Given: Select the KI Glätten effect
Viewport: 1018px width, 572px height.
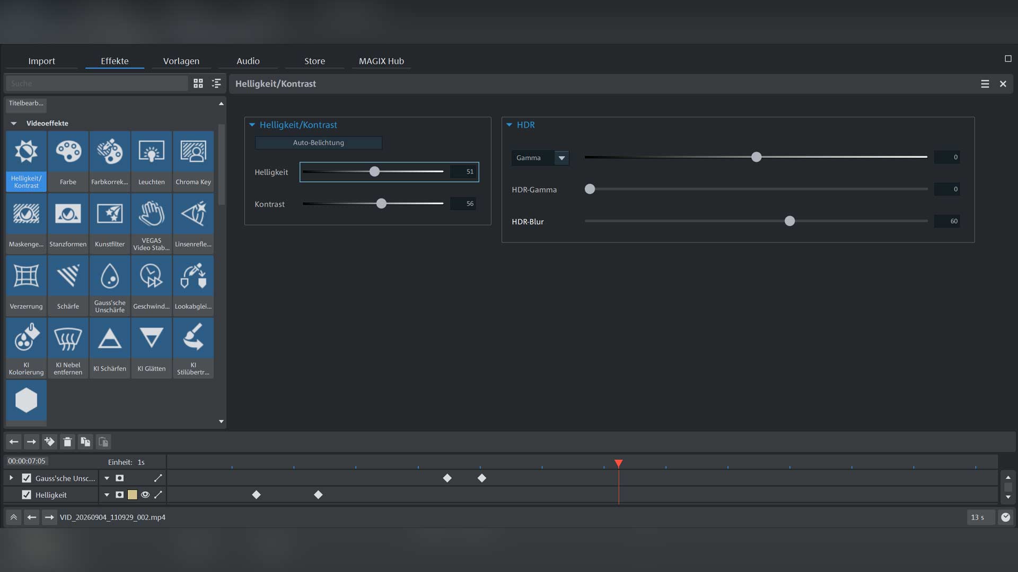Looking at the screenshot, I should 152,347.
